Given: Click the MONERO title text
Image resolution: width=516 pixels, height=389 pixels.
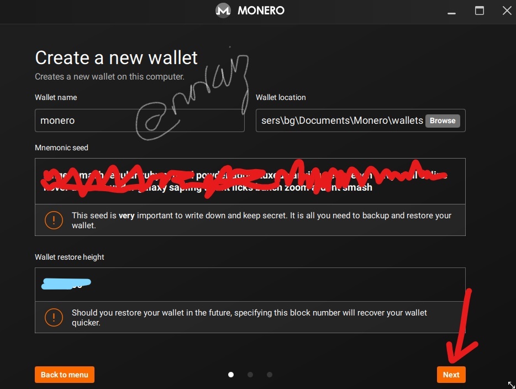Looking at the screenshot, I should pos(261,10).
